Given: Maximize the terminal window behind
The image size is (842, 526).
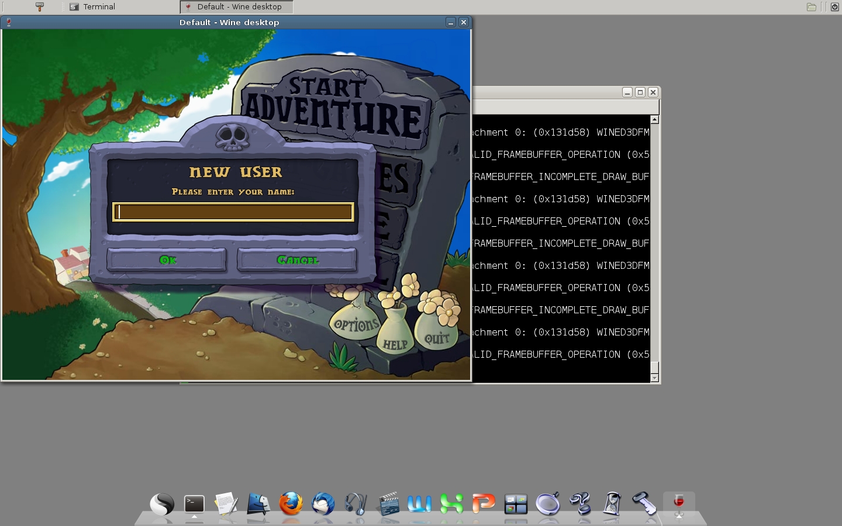Looking at the screenshot, I should pyautogui.click(x=640, y=92).
